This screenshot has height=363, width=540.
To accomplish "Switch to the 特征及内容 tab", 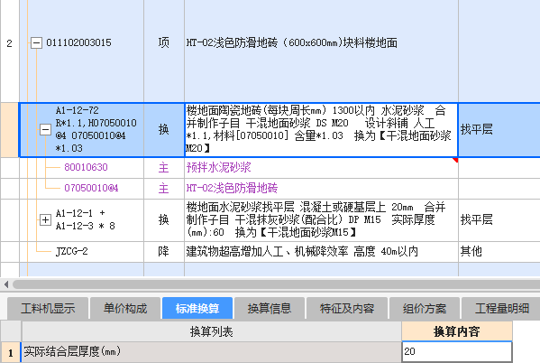I will [347, 308].
